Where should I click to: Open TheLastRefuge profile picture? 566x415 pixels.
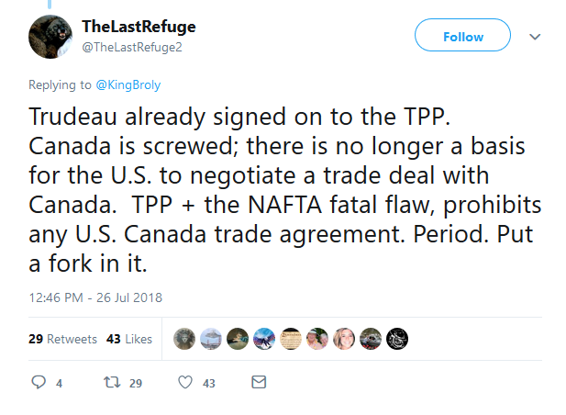click(x=50, y=37)
